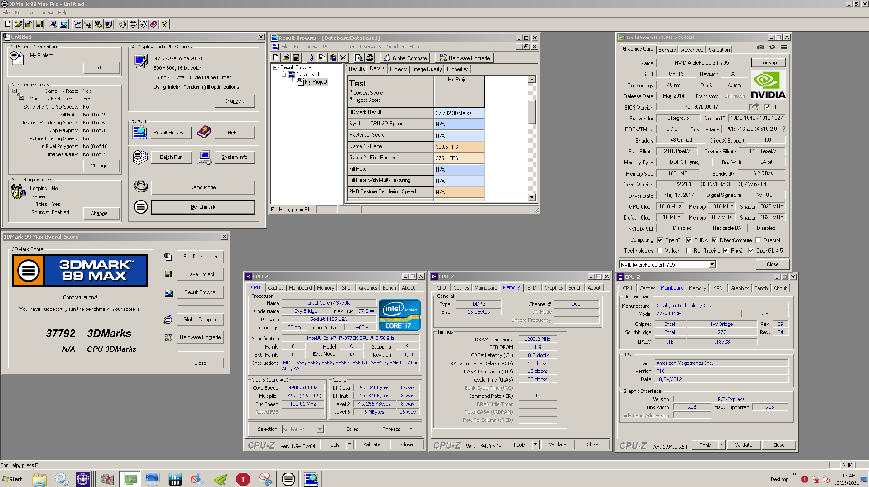Viewport: 869px width, 487px height.
Task: Click the Higest Score sort arrow in Test header
Action: tap(350, 99)
